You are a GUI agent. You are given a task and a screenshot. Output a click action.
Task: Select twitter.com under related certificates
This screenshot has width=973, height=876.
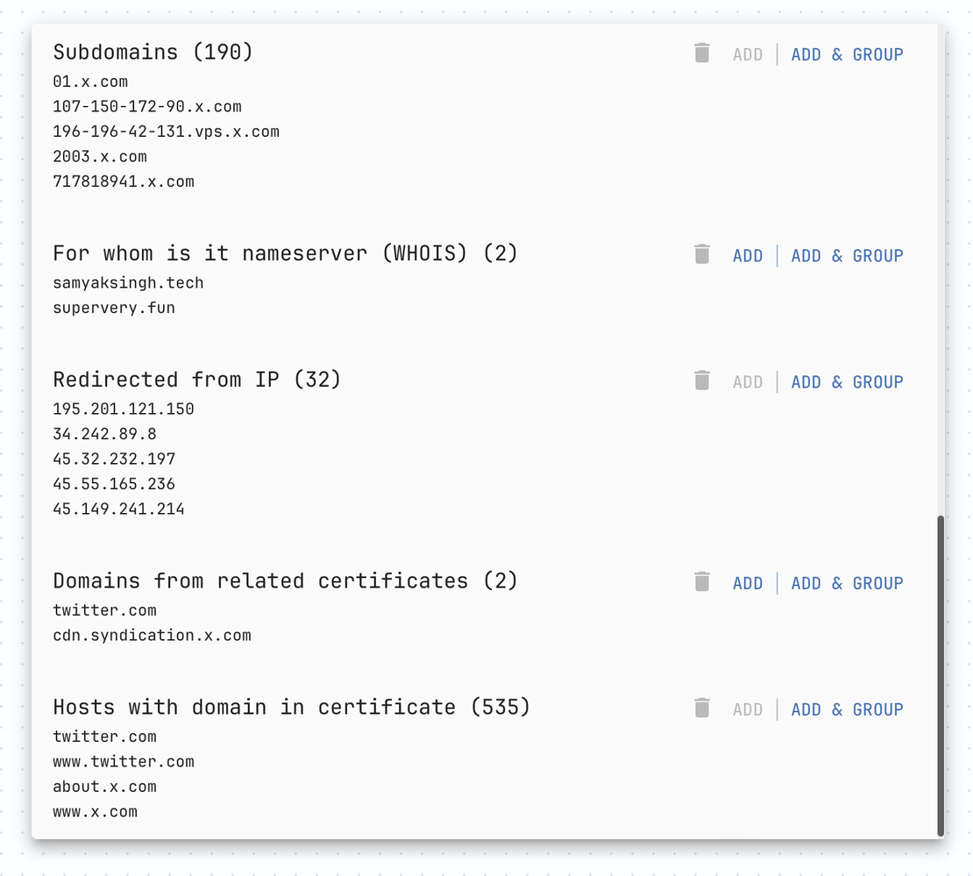point(104,609)
